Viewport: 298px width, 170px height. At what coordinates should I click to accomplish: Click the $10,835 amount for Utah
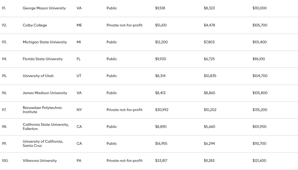click(x=210, y=76)
